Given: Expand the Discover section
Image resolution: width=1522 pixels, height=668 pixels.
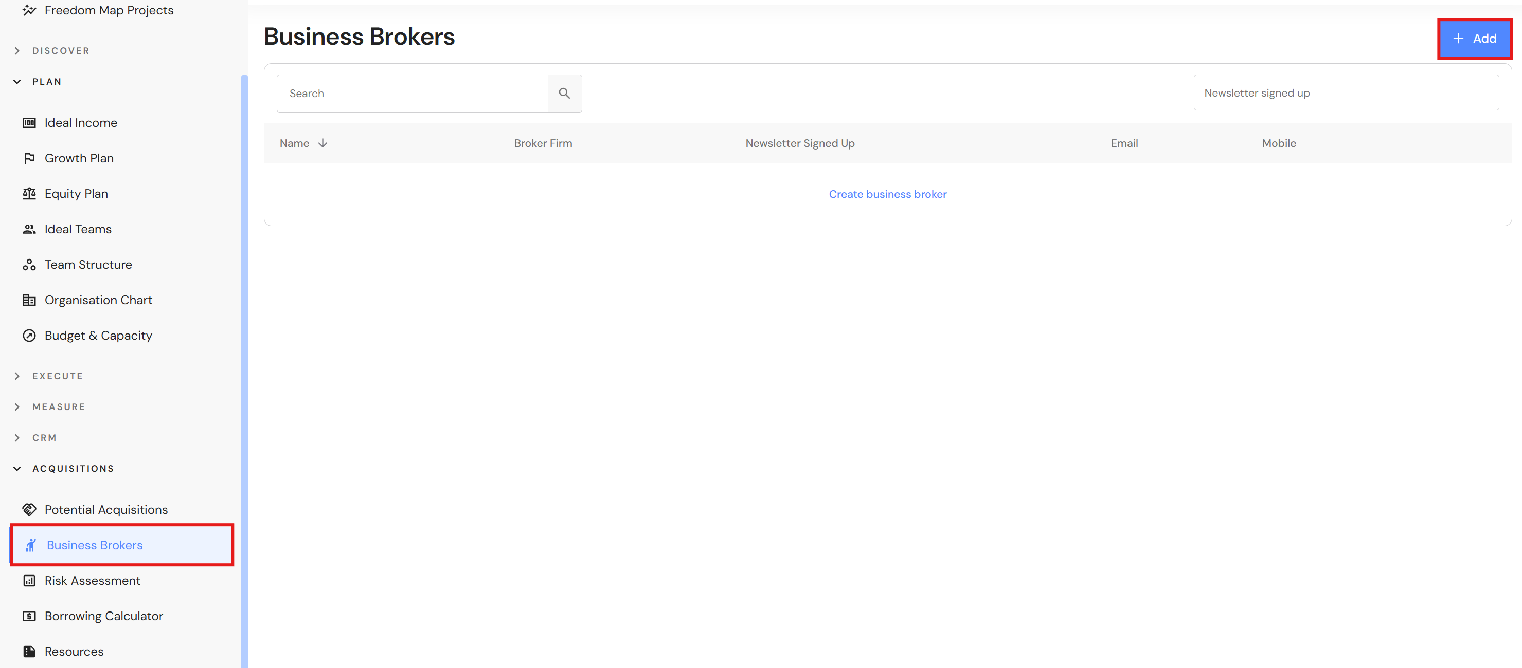Looking at the screenshot, I should click(17, 51).
